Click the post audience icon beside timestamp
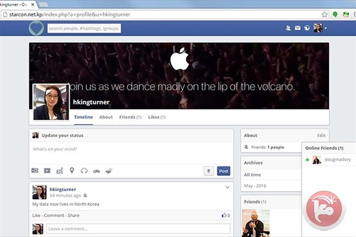The width and height of the screenshot is (356, 237). 85,195
